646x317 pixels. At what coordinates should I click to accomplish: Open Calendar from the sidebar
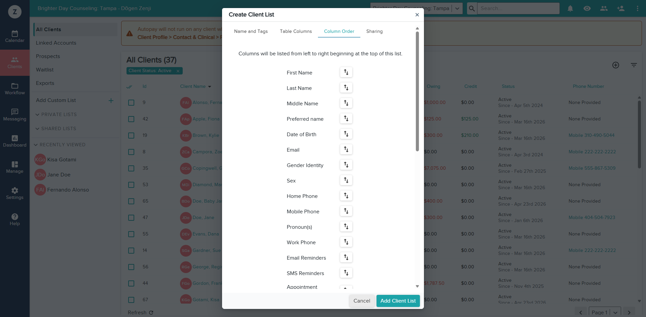click(x=15, y=37)
